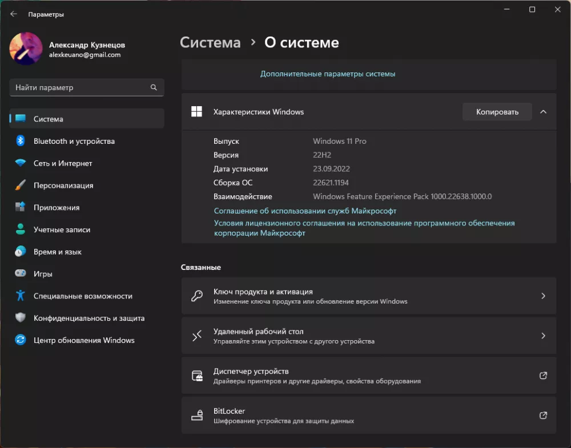This screenshot has width=571, height=448.
Task: Open Дополнительные параметры системы link
Action: (328, 74)
